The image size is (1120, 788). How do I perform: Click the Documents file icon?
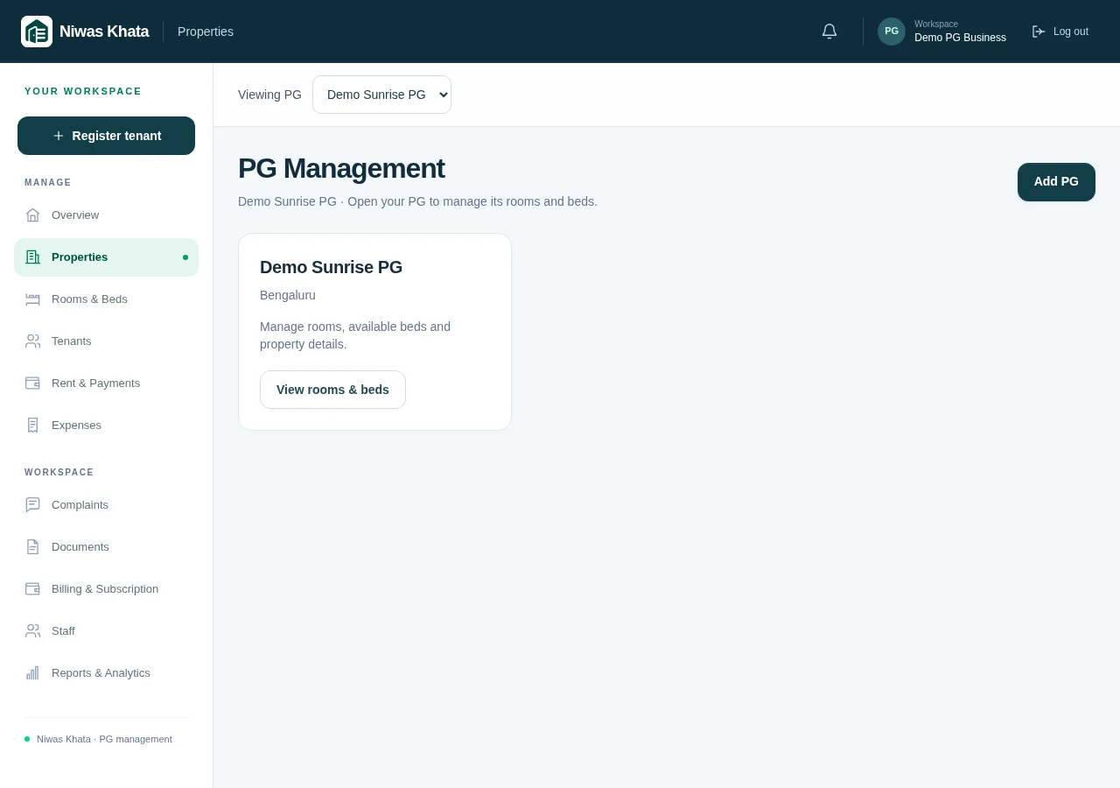coord(32,546)
